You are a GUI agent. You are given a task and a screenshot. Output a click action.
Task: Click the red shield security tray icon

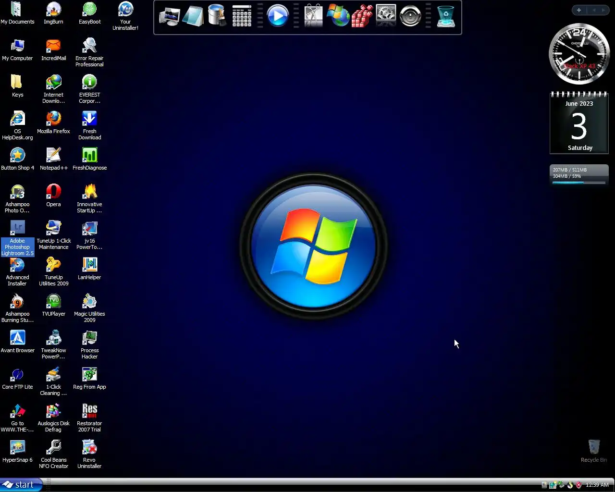(578, 485)
